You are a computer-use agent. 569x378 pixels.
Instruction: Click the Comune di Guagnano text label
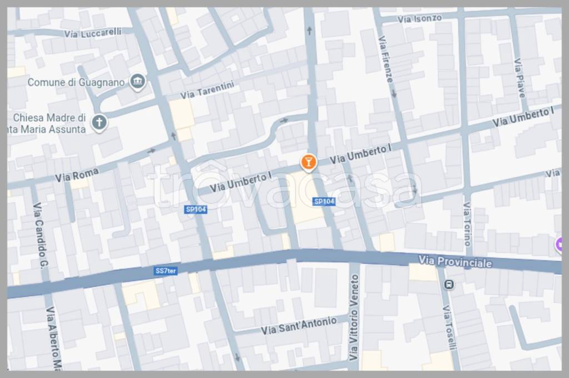coord(76,82)
